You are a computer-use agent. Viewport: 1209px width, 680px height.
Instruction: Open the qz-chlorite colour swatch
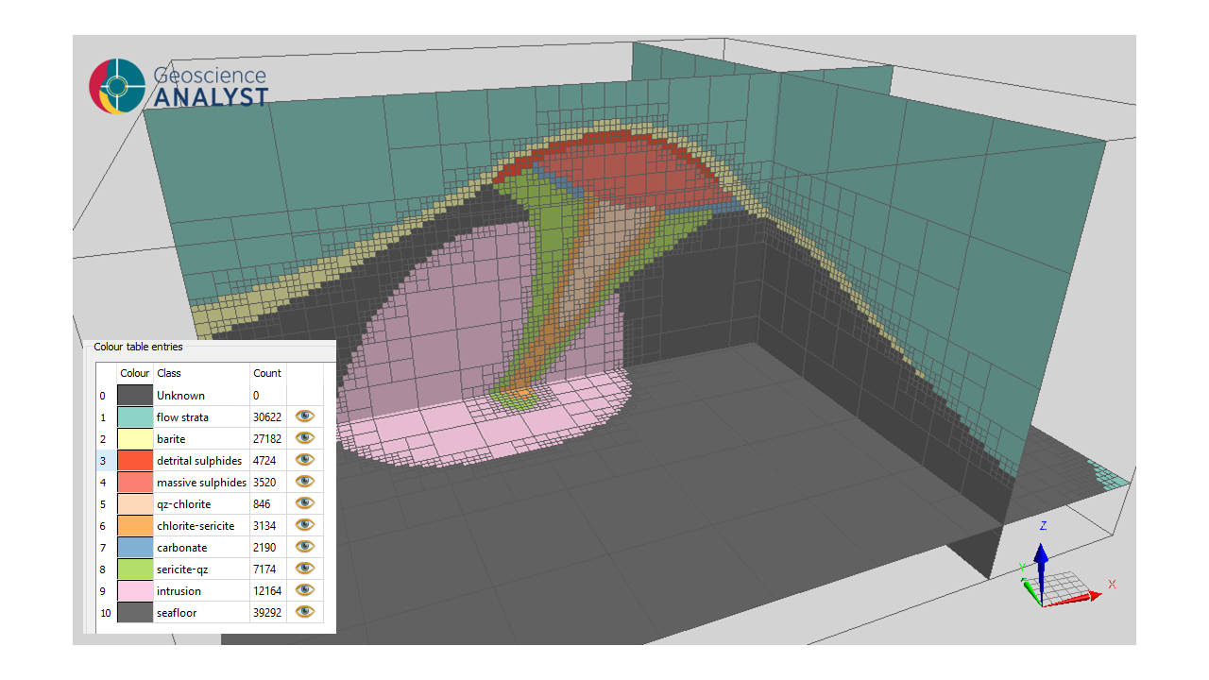(135, 504)
